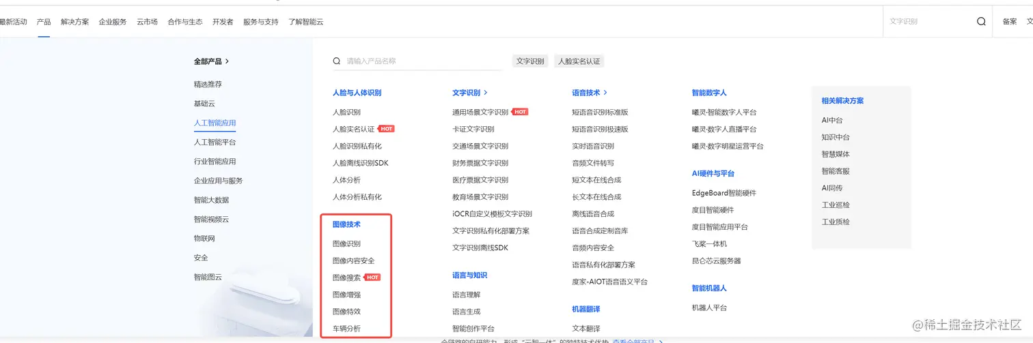Open the 实时语音识别 link

[x=593, y=146]
